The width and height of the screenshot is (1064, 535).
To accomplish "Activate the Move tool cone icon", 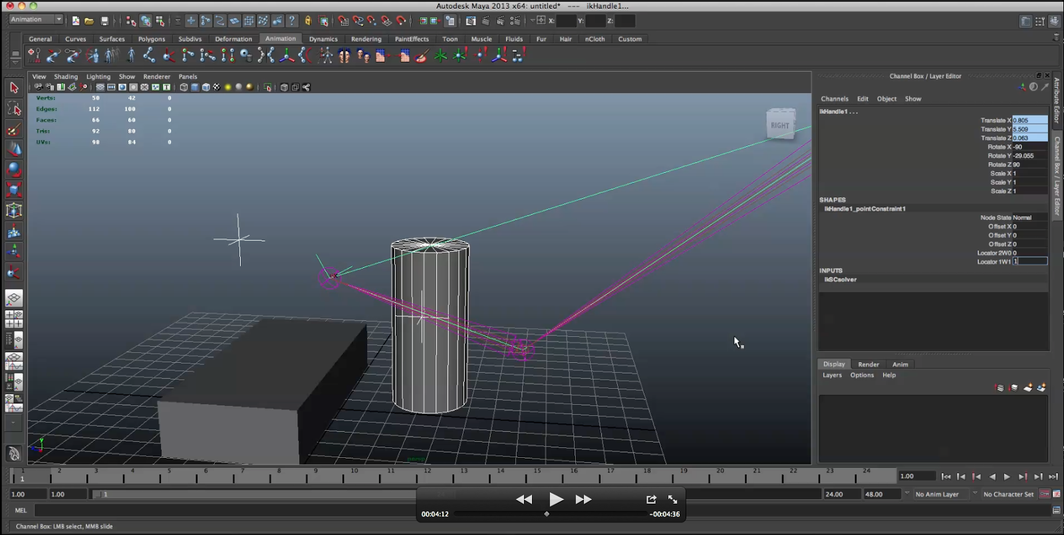I will 13,150.
